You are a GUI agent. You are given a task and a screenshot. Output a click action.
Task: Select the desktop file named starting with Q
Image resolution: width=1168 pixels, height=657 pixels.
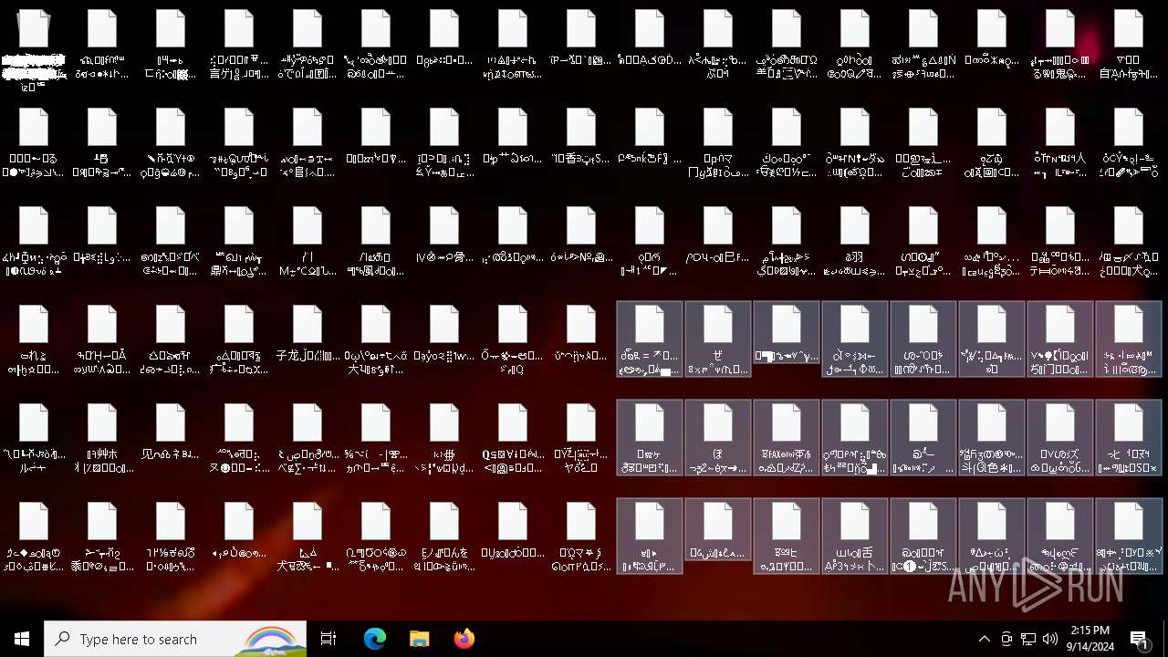(513, 438)
